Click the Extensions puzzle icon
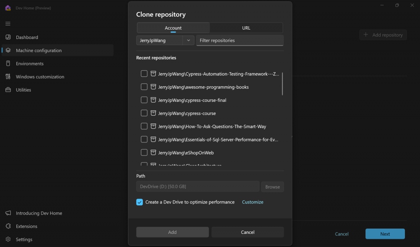The image size is (420, 247). click(8, 226)
